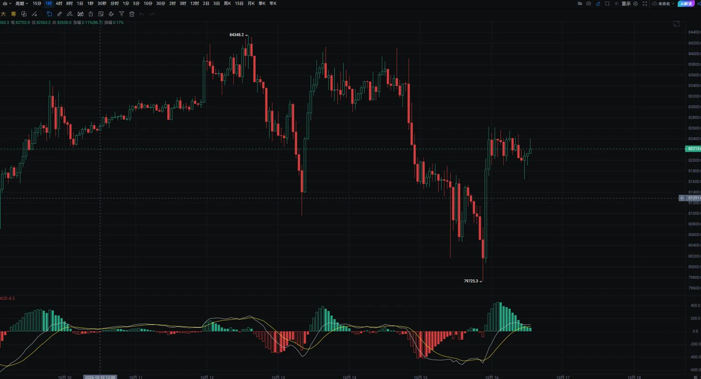Click the trash delete-drawings icon
Screen dimensions: 701x379
coord(132,14)
